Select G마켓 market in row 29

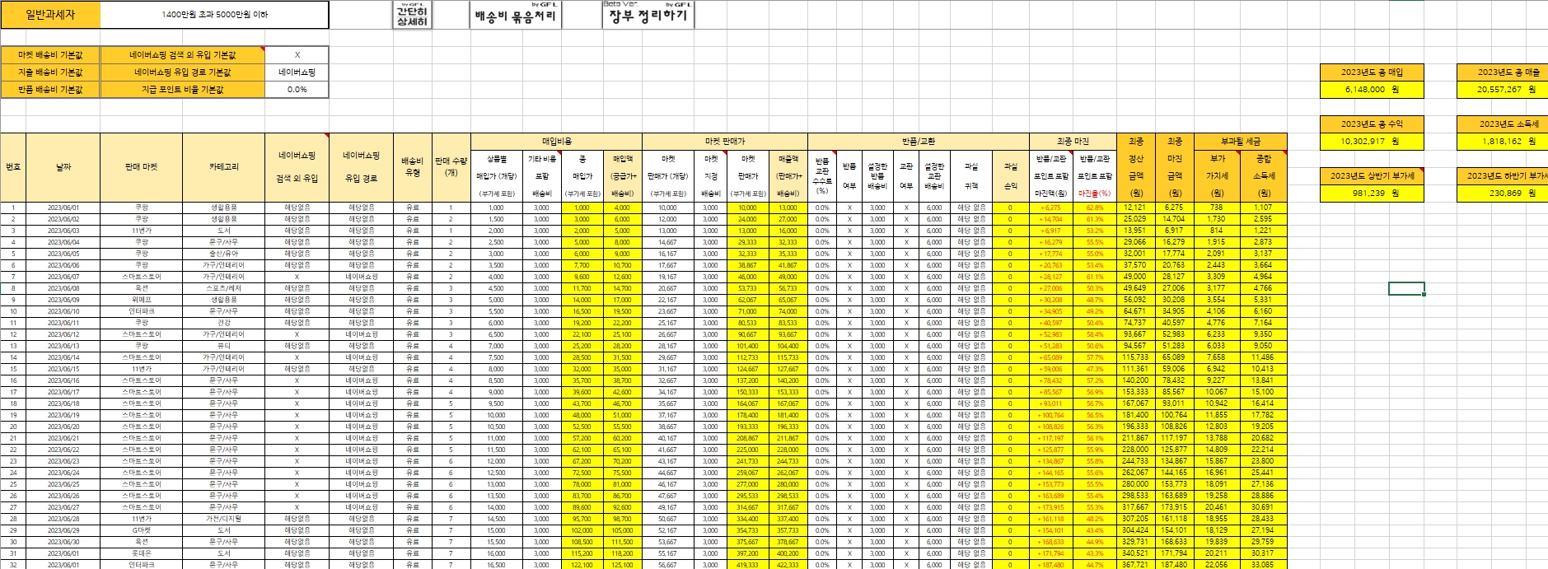(141, 530)
